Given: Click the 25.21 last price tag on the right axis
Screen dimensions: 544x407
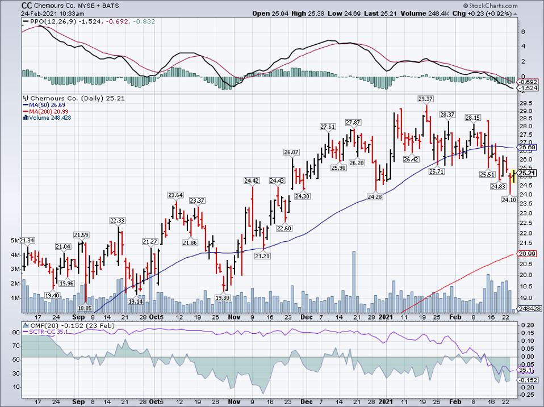Looking at the screenshot, I should click(528, 173).
